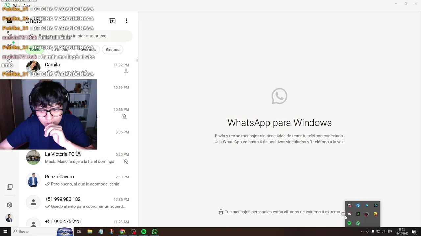
Task: Select the Favoritos filter chip
Action: click(x=87, y=50)
